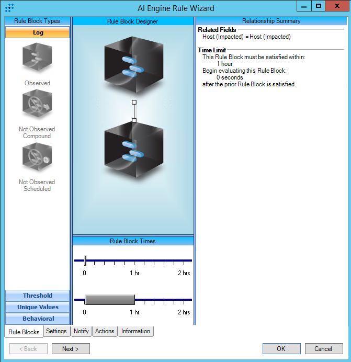Click the bottom connector handle between rule blocks
This screenshot has width=351, height=362.
(x=134, y=120)
